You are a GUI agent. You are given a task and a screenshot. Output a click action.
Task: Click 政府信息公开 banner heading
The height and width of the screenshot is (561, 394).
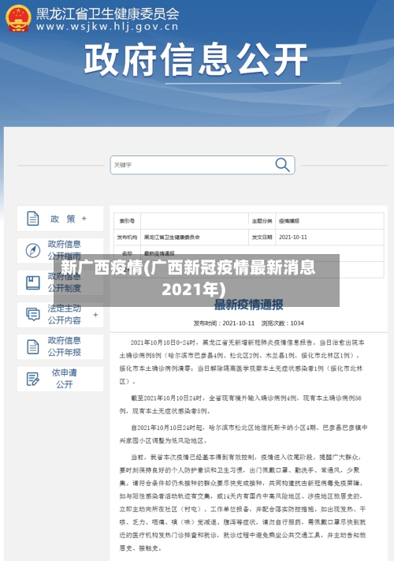pos(195,59)
